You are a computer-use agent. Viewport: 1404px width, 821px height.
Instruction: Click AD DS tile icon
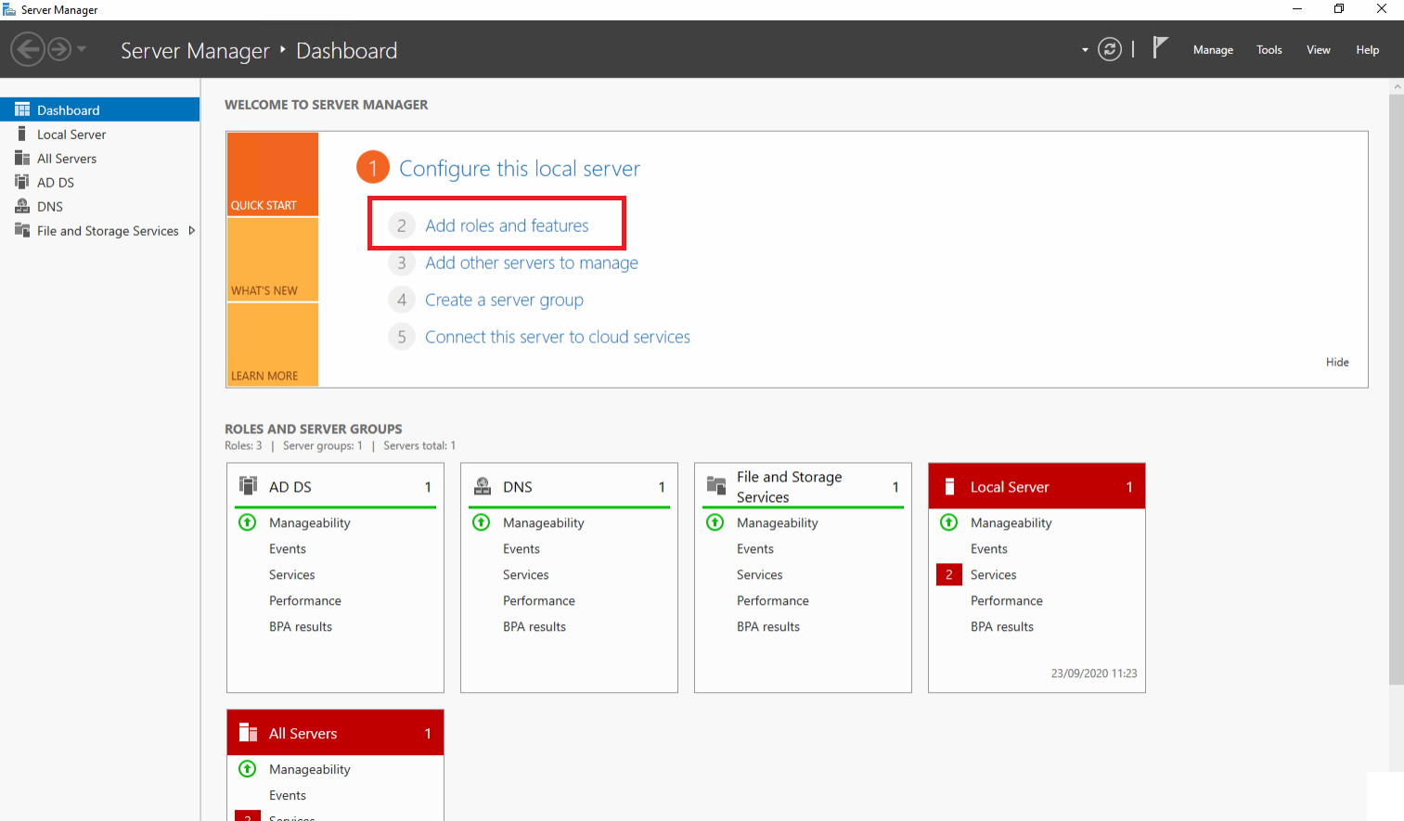coord(248,485)
